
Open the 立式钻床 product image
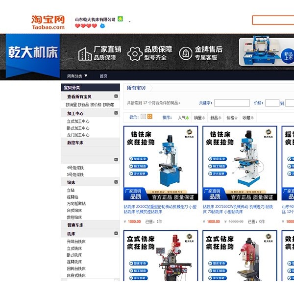(x=240, y=256)
